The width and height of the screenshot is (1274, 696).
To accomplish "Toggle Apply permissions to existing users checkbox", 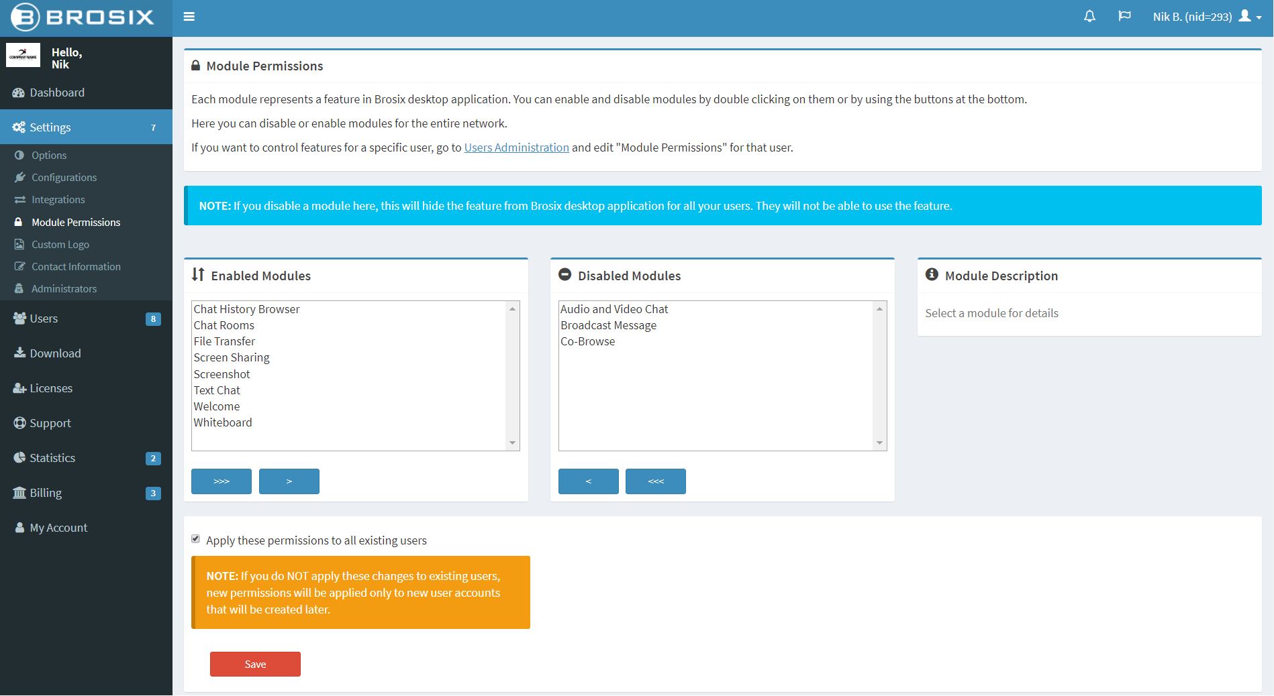I will 196,539.
